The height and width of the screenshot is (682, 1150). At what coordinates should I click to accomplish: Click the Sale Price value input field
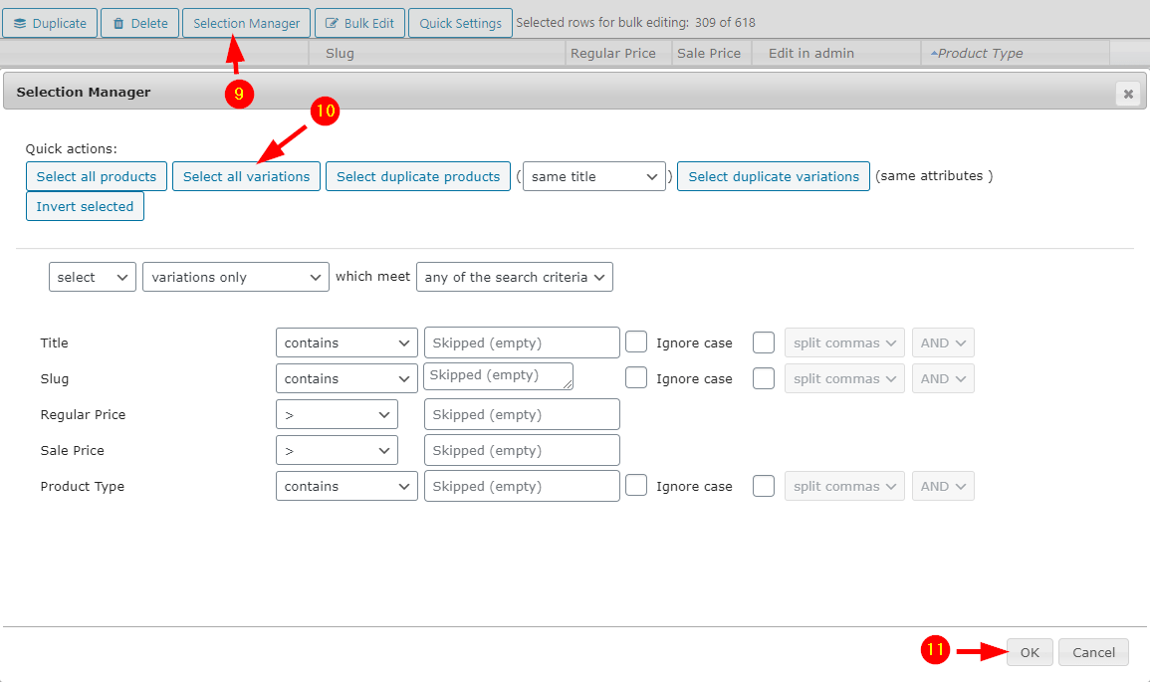[522, 450]
